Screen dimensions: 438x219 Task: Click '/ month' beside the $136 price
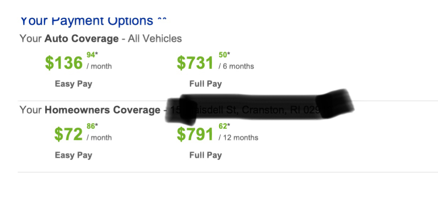point(99,66)
